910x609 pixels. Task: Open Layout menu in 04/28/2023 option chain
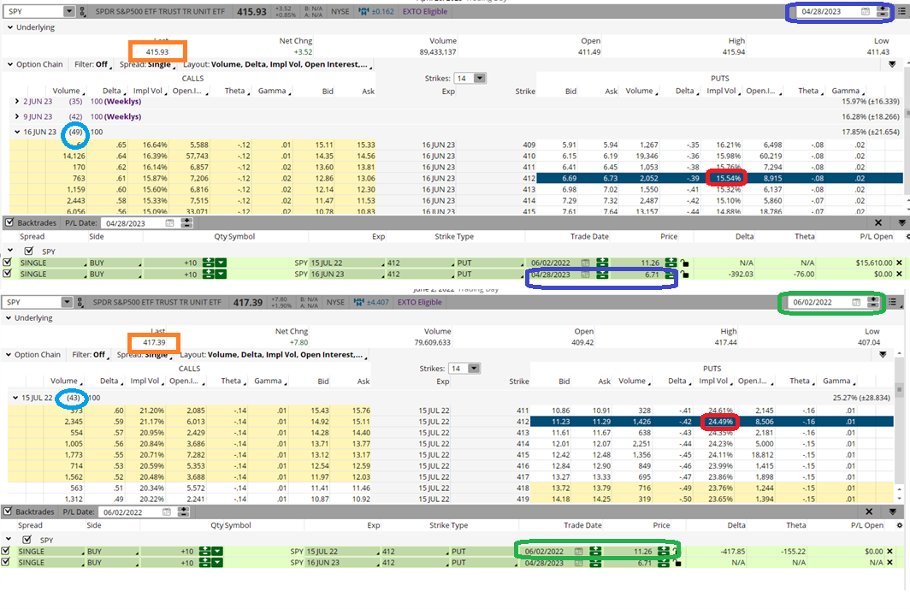pyautogui.click(x=277, y=64)
